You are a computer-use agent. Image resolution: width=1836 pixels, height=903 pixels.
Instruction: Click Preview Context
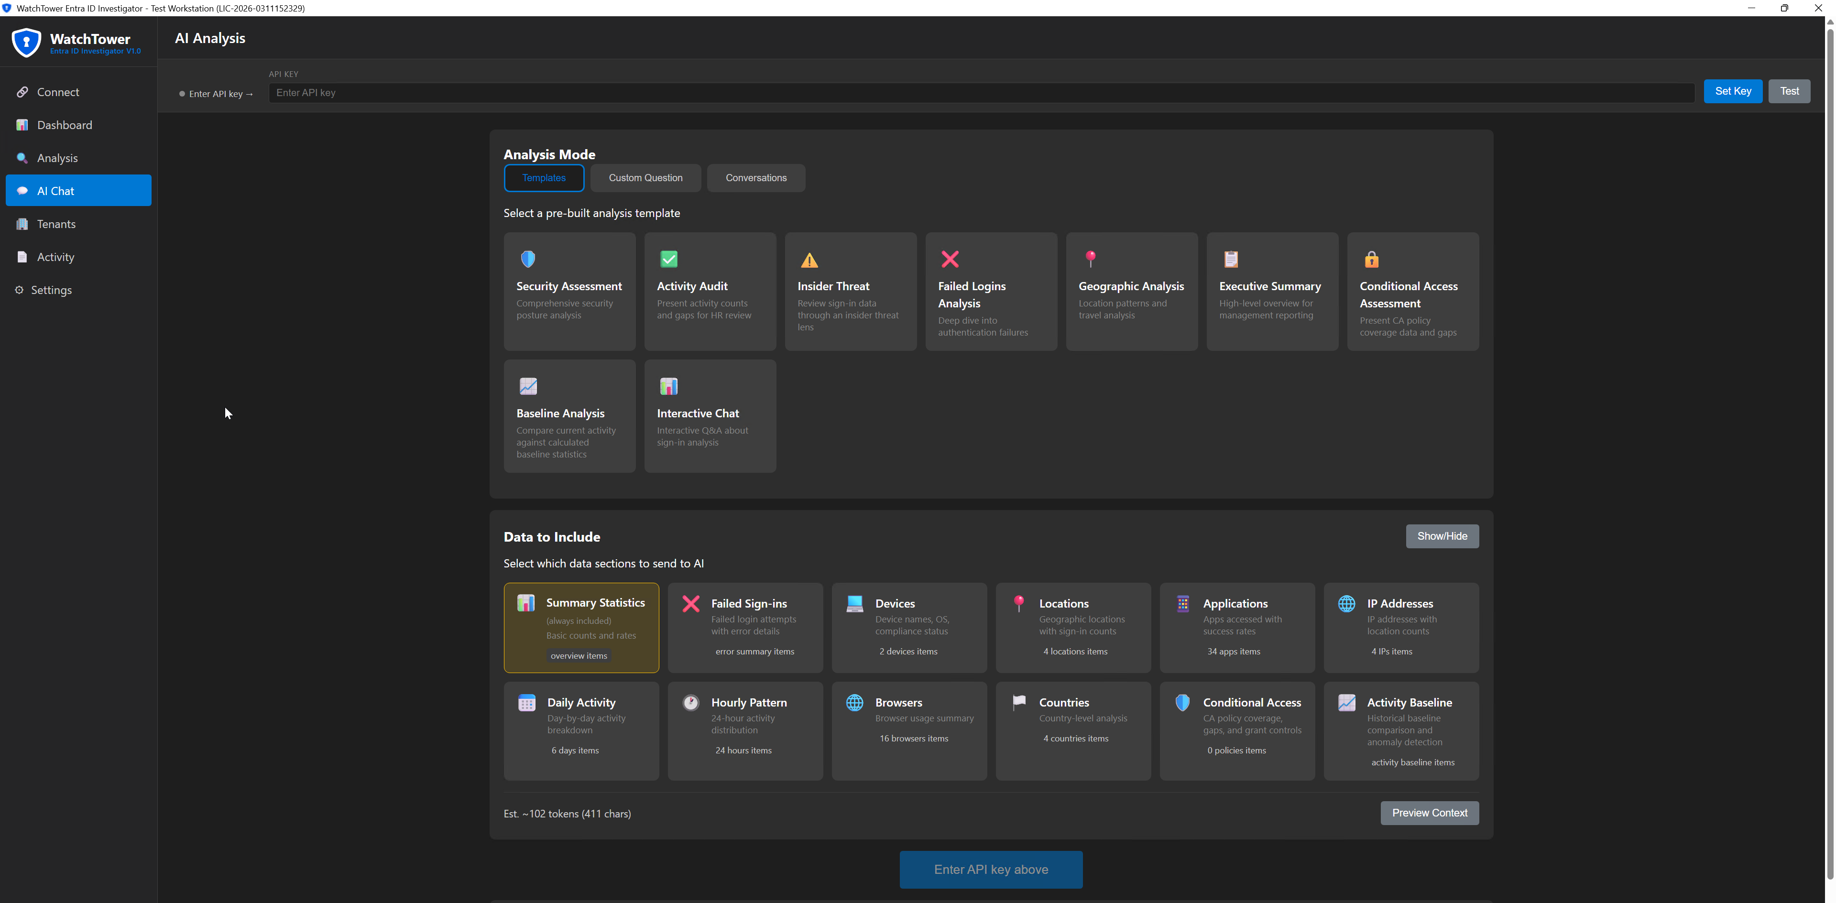click(x=1429, y=813)
